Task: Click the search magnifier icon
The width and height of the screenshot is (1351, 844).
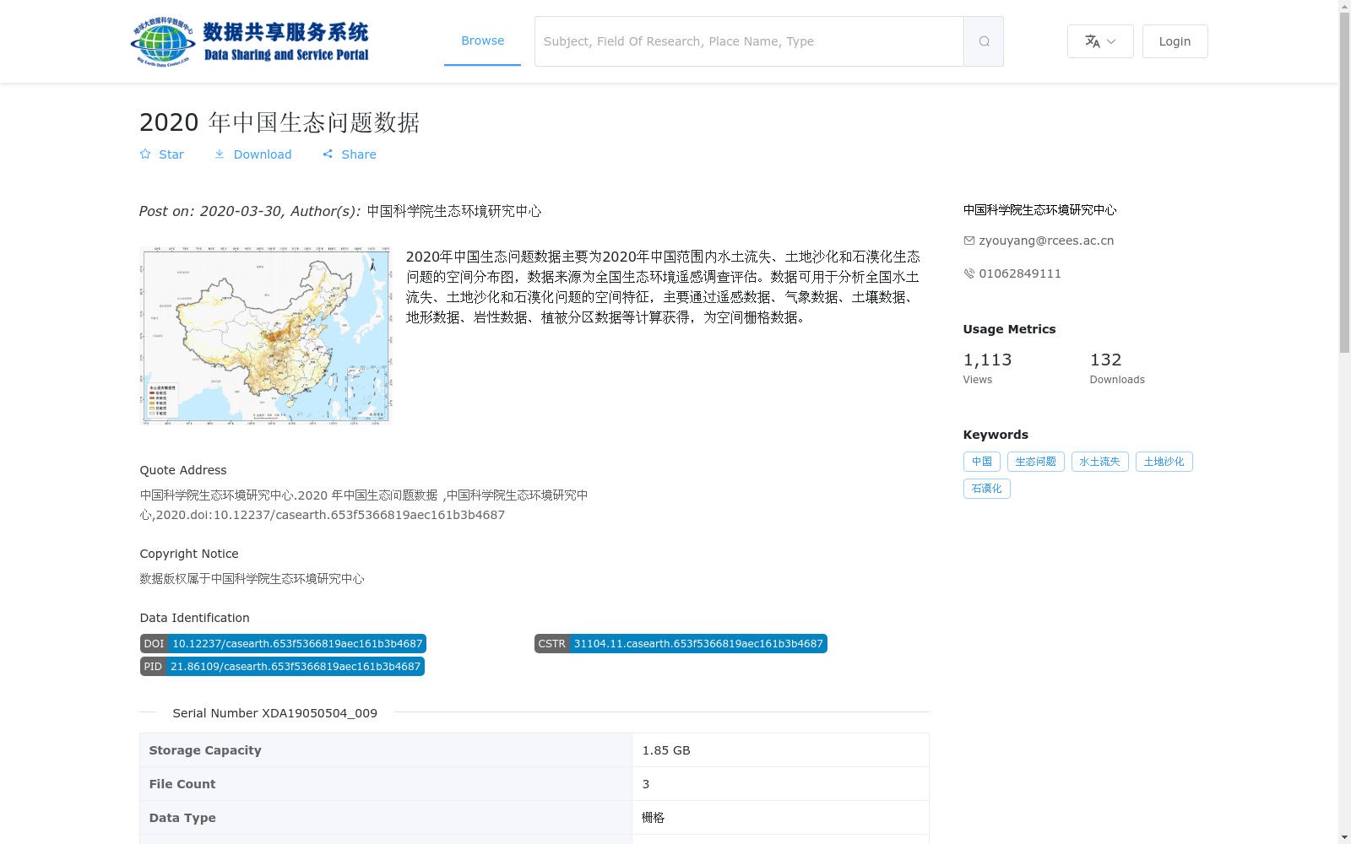Action: [984, 41]
